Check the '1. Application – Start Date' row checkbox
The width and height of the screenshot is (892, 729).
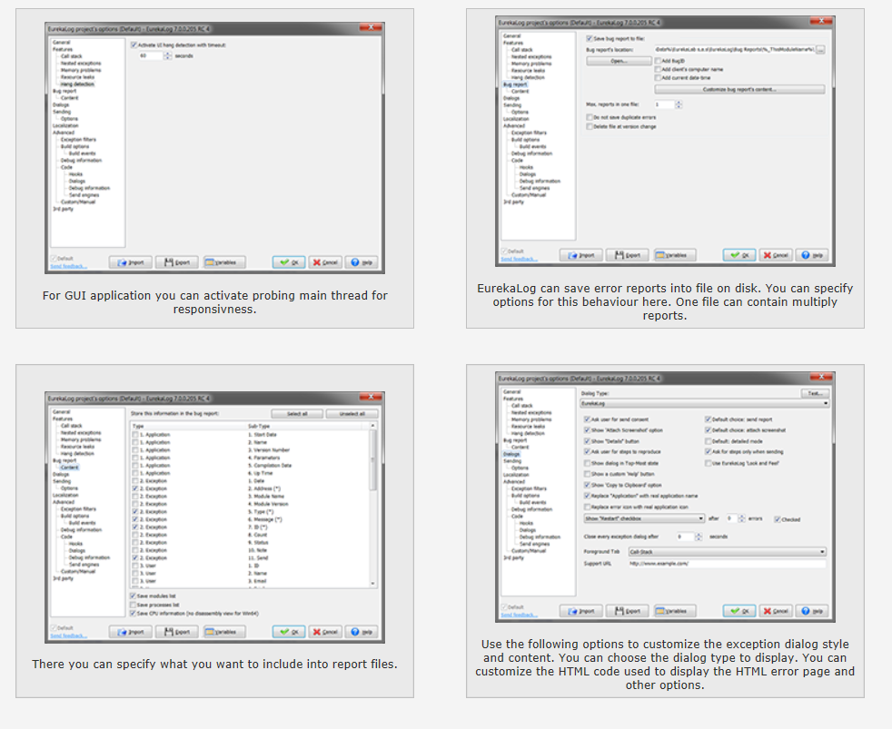pyautogui.click(x=135, y=435)
